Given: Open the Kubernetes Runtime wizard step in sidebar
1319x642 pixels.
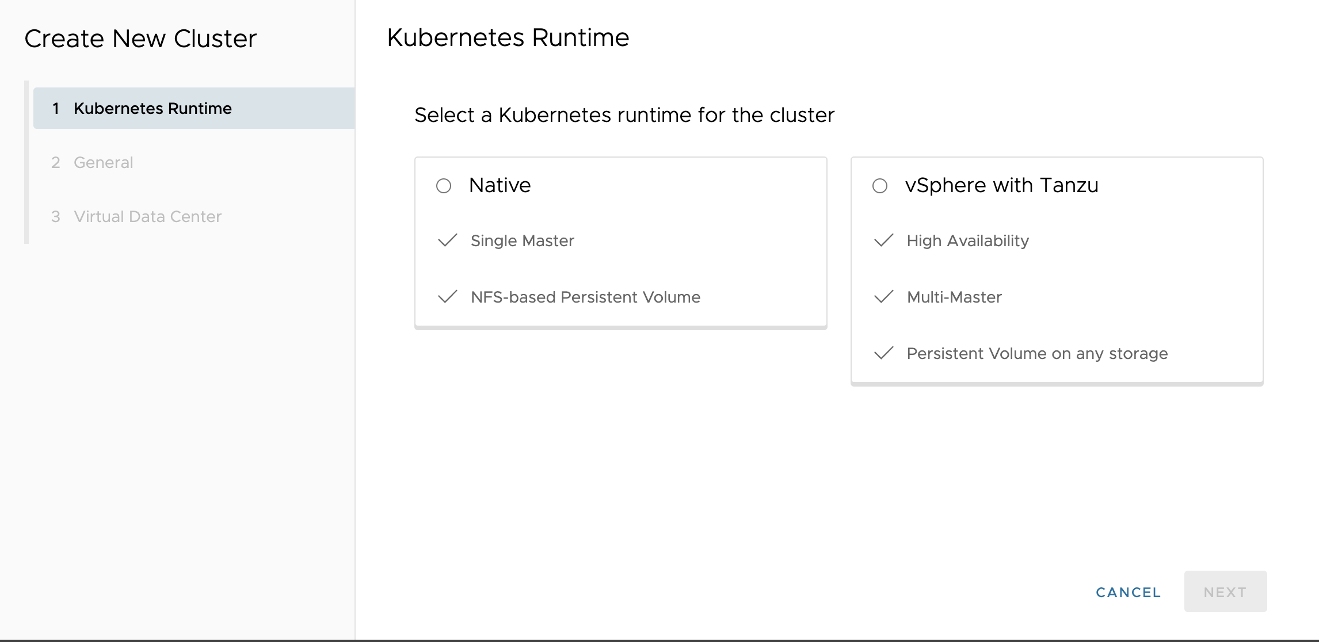Looking at the screenshot, I should [x=153, y=108].
